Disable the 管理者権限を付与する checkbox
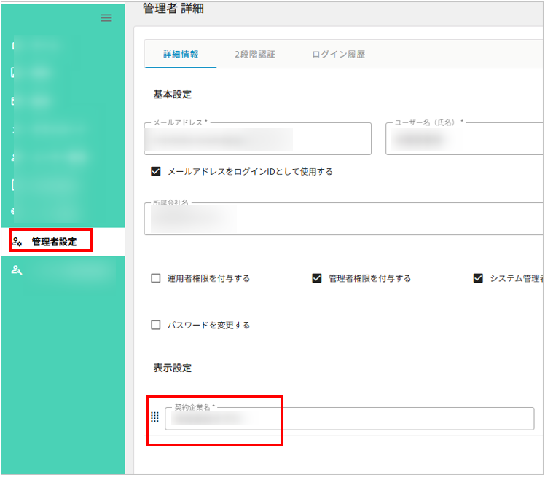Viewport: 545px width, 477px height. pos(316,278)
